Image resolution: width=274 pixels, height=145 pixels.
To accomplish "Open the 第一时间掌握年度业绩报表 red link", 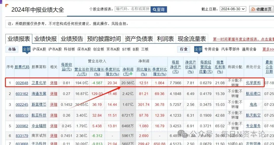I will tap(243, 39).
